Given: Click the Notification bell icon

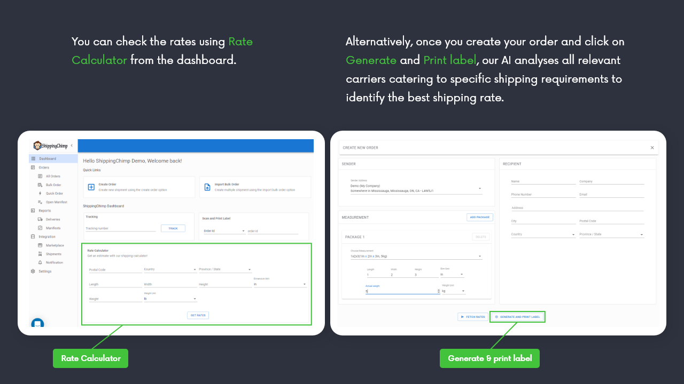Looking at the screenshot, I should 40,262.
